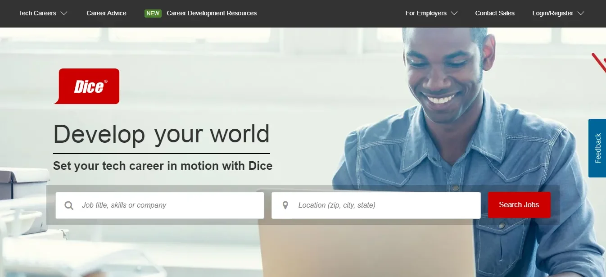Viewport: 606px width, 277px height.
Task: Click the green NEW badge
Action: (x=153, y=14)
